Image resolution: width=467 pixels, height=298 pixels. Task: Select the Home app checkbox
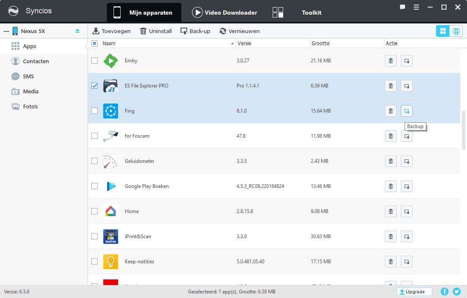pos(94,211)
